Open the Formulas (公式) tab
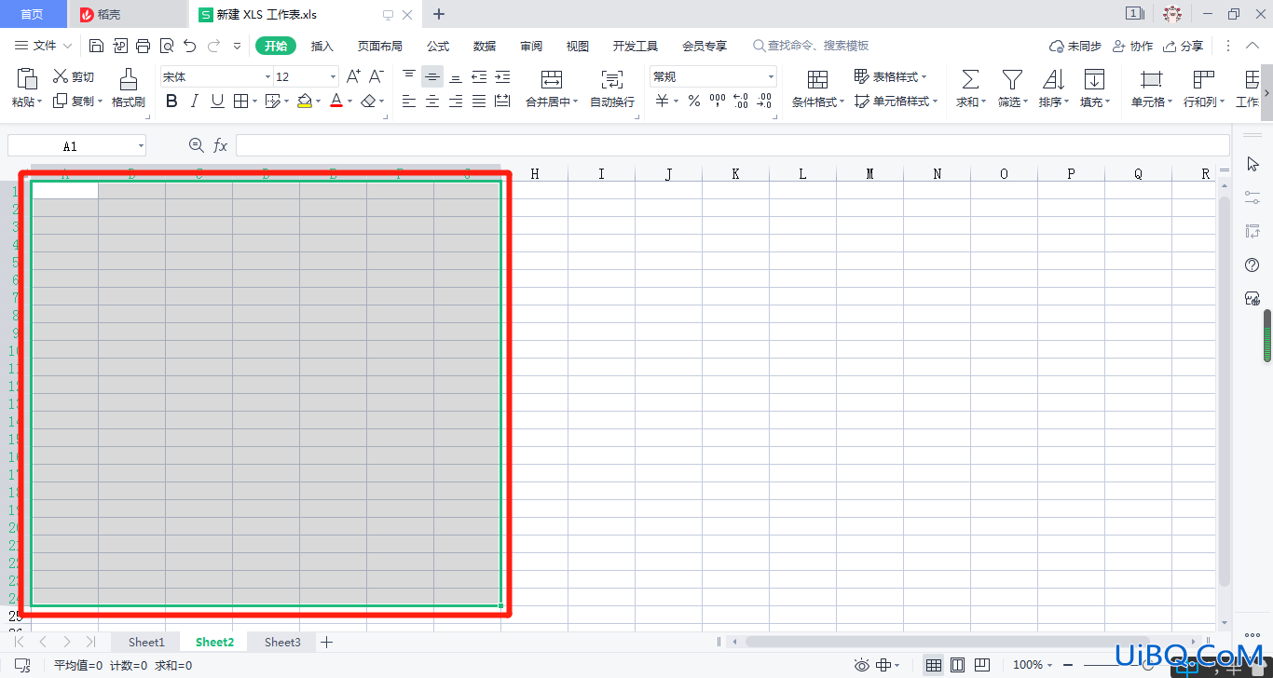Screen dimensions: 1273x678 click(438, 46)
